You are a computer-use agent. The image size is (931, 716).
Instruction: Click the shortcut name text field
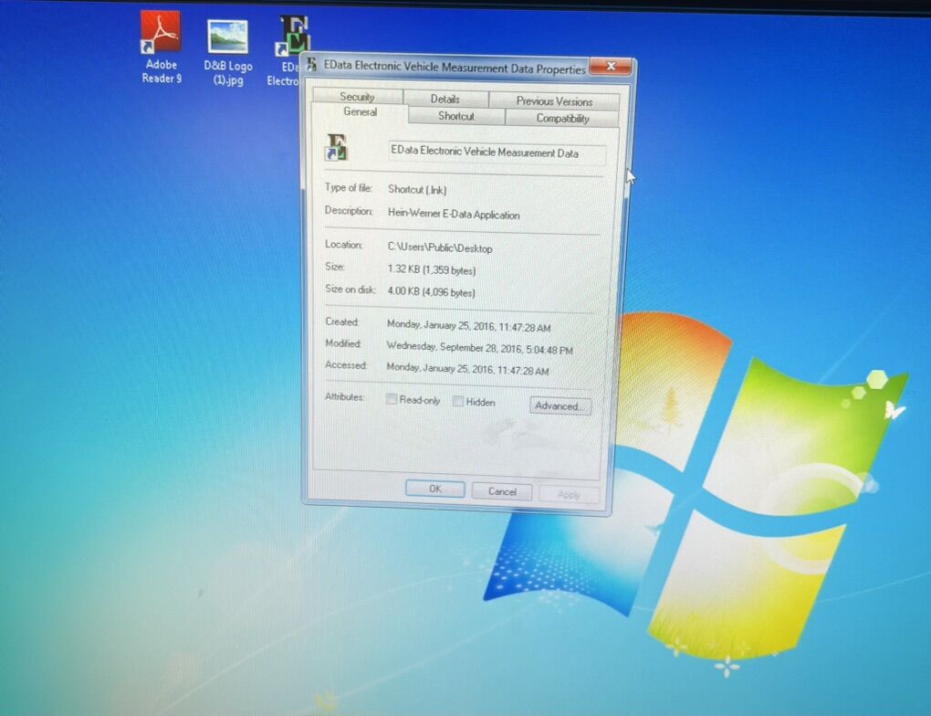(496, 153)
